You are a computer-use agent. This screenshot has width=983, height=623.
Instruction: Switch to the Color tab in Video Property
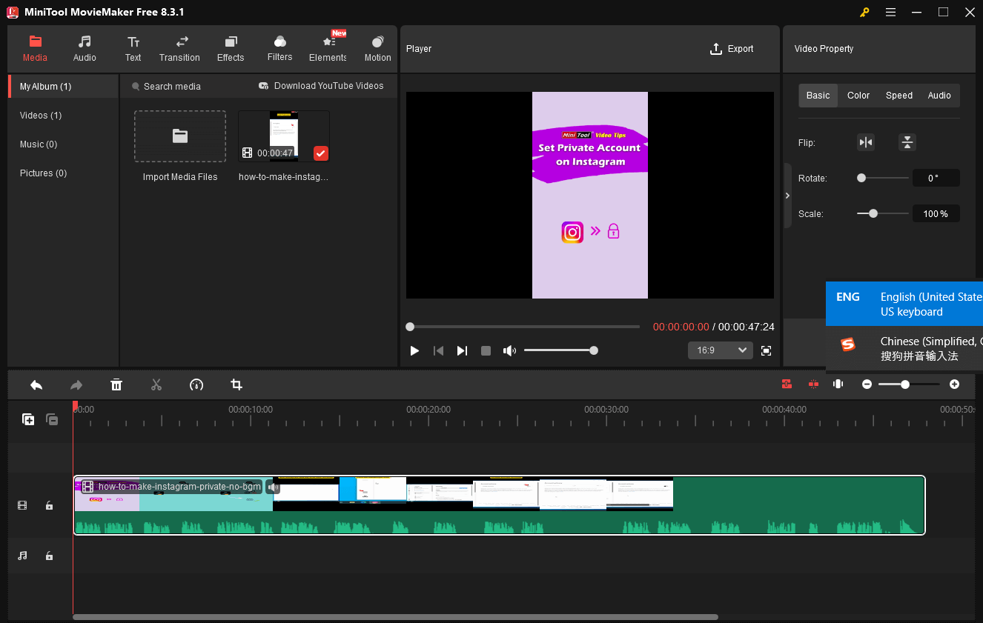pyautogui.click(x=858, y=95)
